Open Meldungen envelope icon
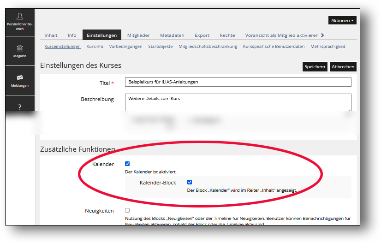Image resolution: width=381 pixels, height=243 pixels. 19,77
